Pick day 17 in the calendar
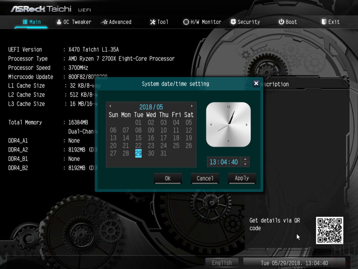Image resolution: width=358 pixels, height=269 pixels. (163, 138)
